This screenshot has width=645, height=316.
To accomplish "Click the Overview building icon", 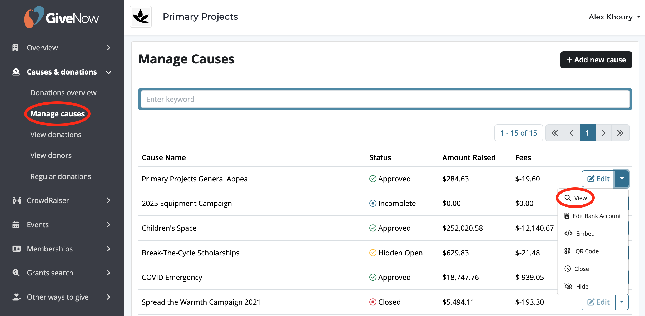I will pos(15,48).
